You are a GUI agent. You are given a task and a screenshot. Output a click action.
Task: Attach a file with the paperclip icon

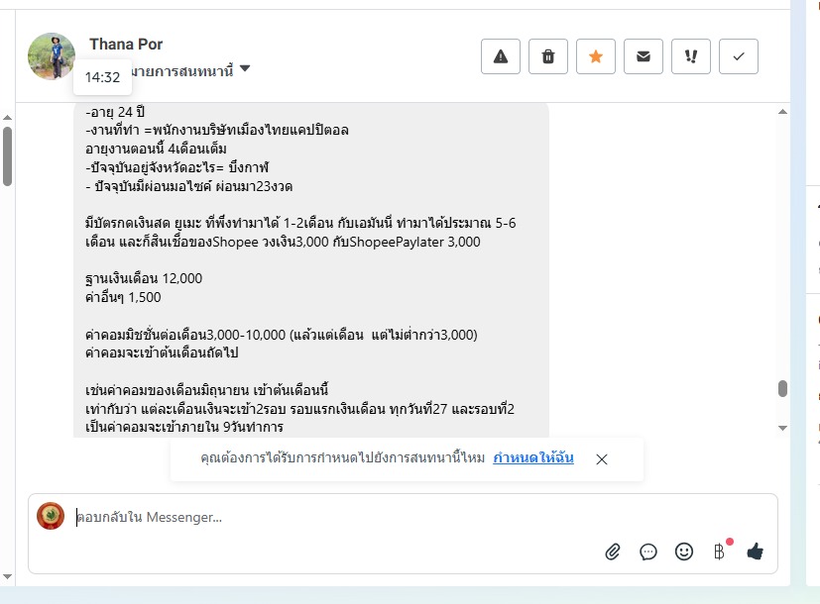(x=613, y=552)
